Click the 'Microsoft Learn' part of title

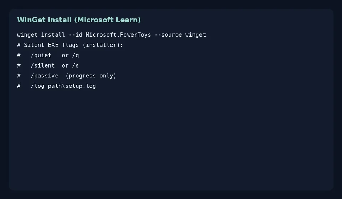[107, 20]
